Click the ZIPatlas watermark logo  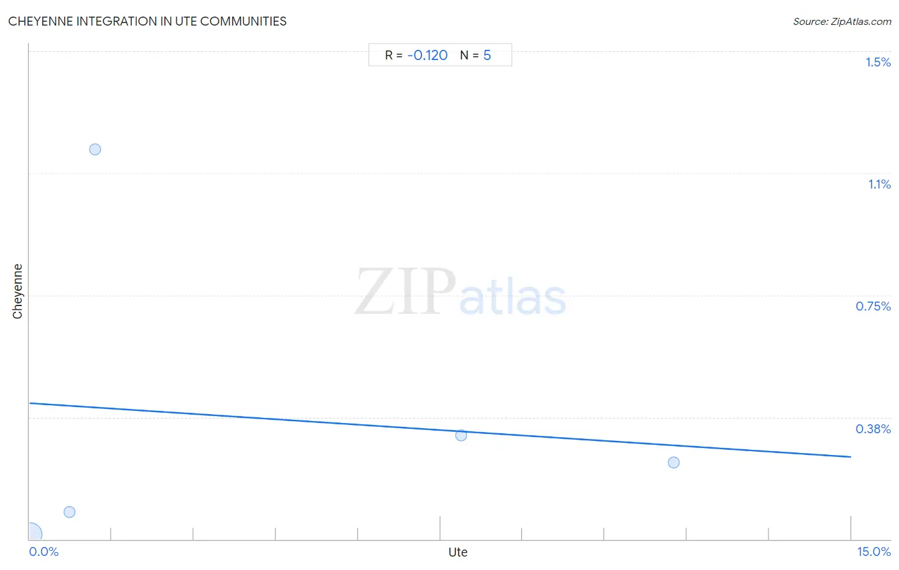[x=460, y=293]
